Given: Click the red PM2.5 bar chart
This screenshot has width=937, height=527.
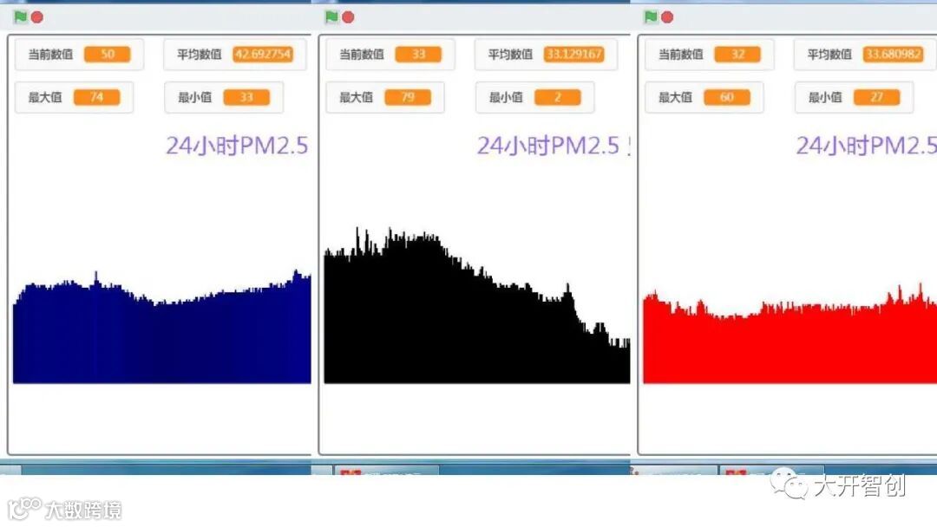Looking at the screenshot, I should (790, 335).
